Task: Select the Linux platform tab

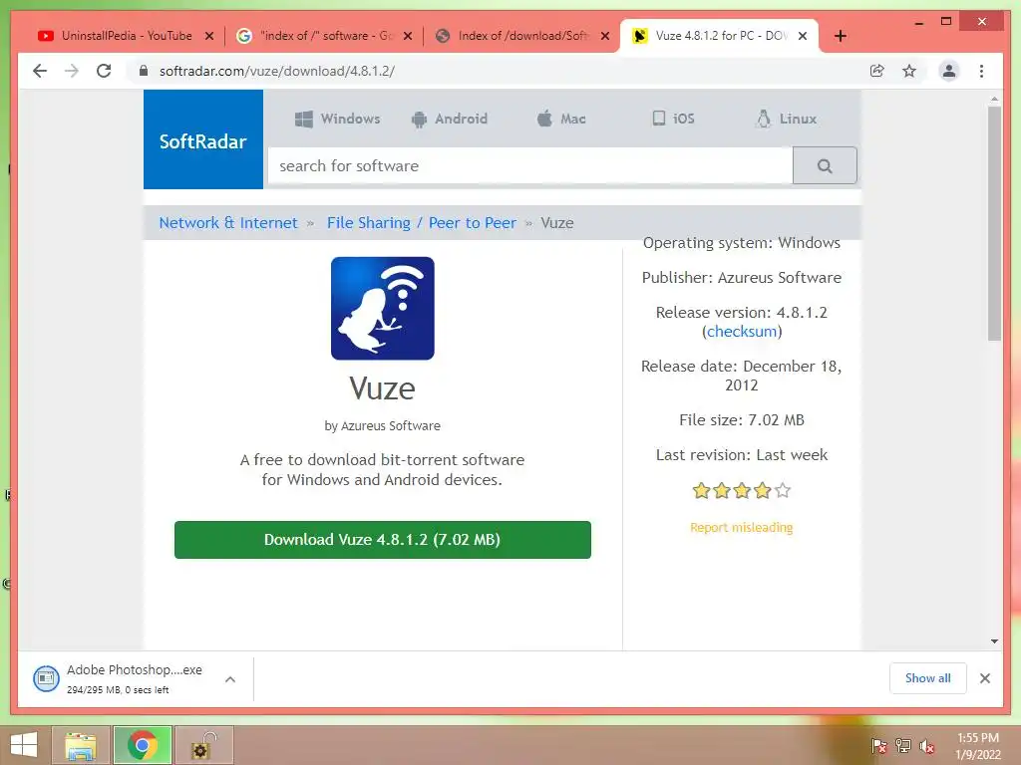Action: coord(786,120)
